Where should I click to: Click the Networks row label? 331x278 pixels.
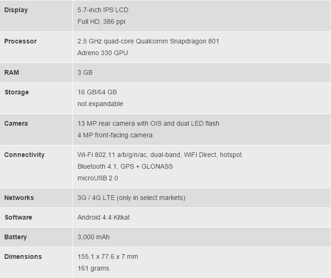pyautogui.click(x=19, y=198)
